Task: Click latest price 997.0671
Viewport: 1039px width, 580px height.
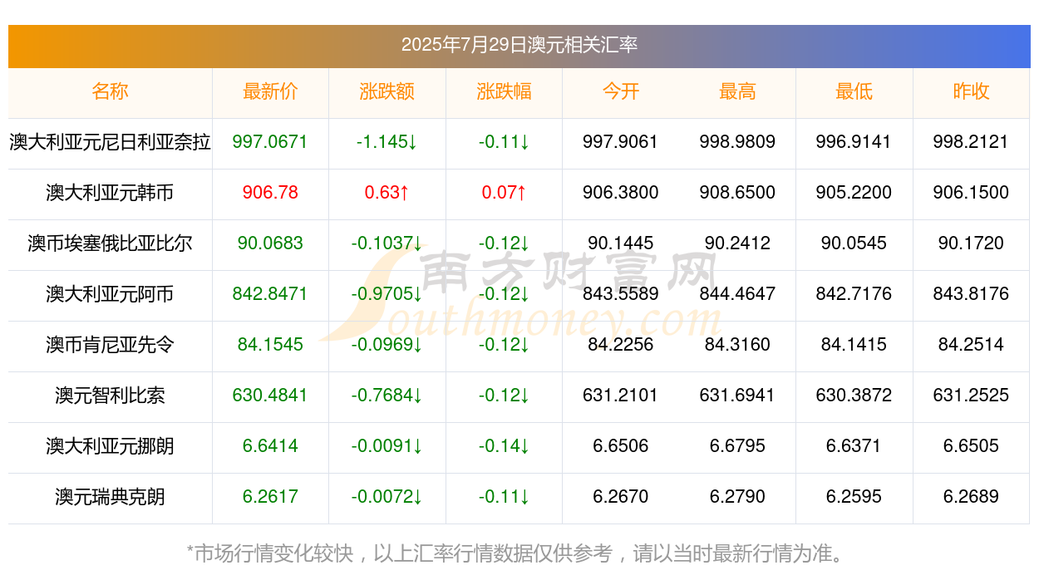Action: [270, 142]
